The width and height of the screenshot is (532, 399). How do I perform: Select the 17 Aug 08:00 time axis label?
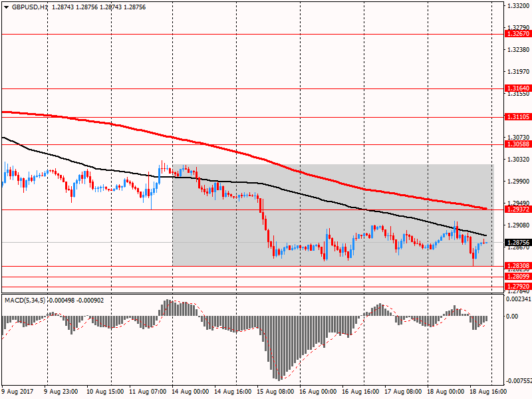(403, 392)
